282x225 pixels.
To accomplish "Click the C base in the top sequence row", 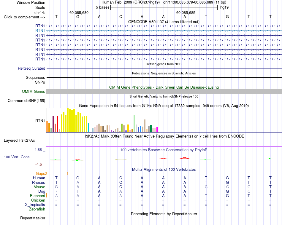I will click(121, 17).
